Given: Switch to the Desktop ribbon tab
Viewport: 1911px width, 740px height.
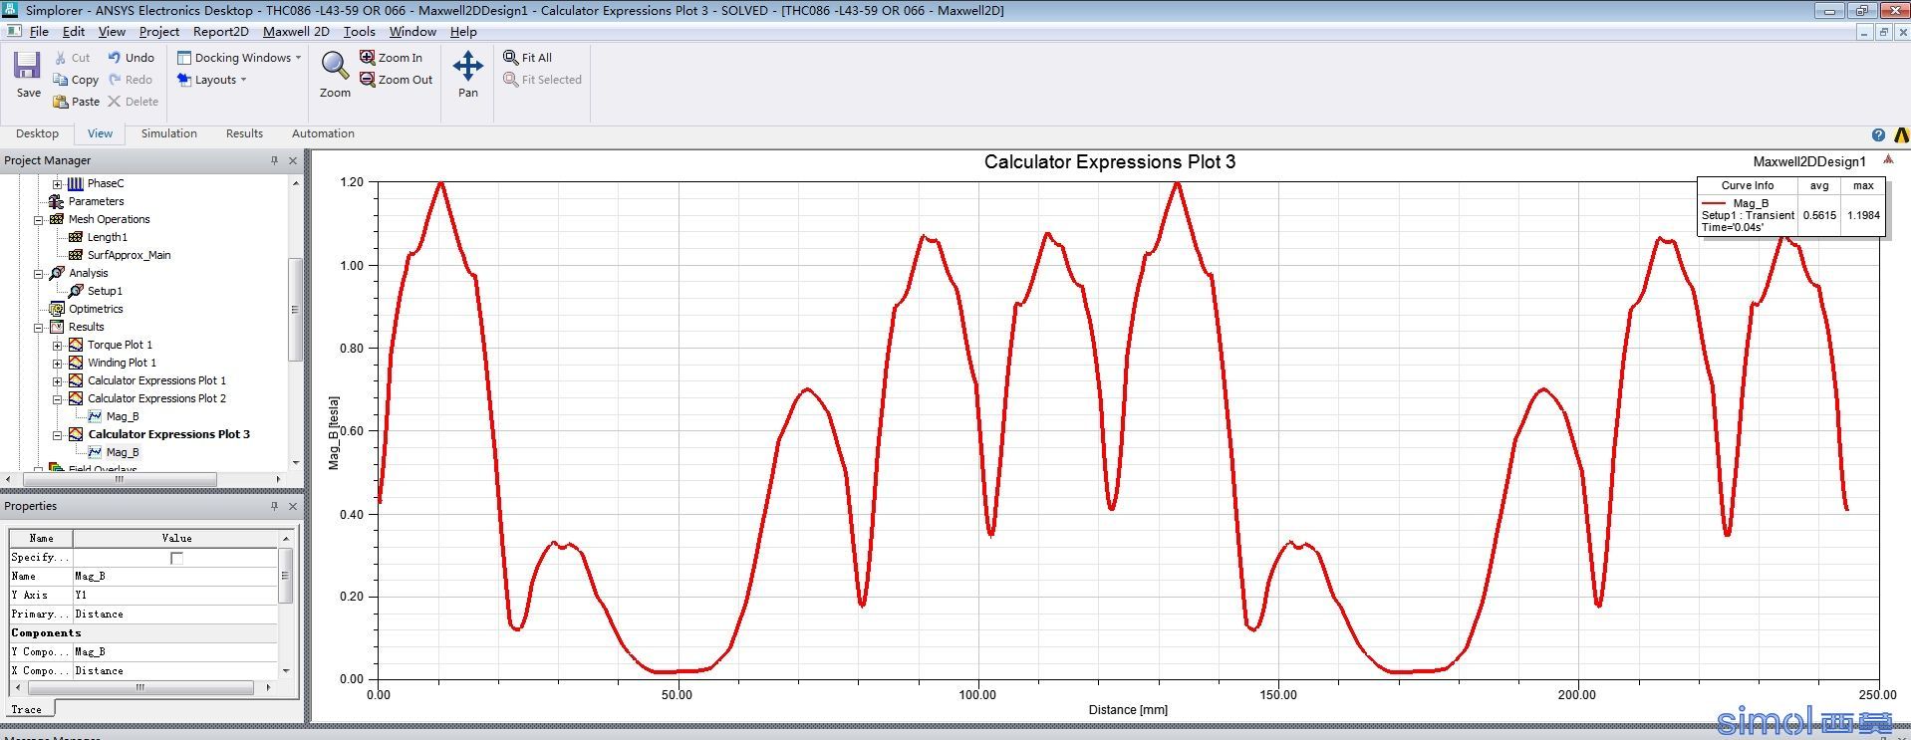Looking at the screenshot, I should coord(37,133).
